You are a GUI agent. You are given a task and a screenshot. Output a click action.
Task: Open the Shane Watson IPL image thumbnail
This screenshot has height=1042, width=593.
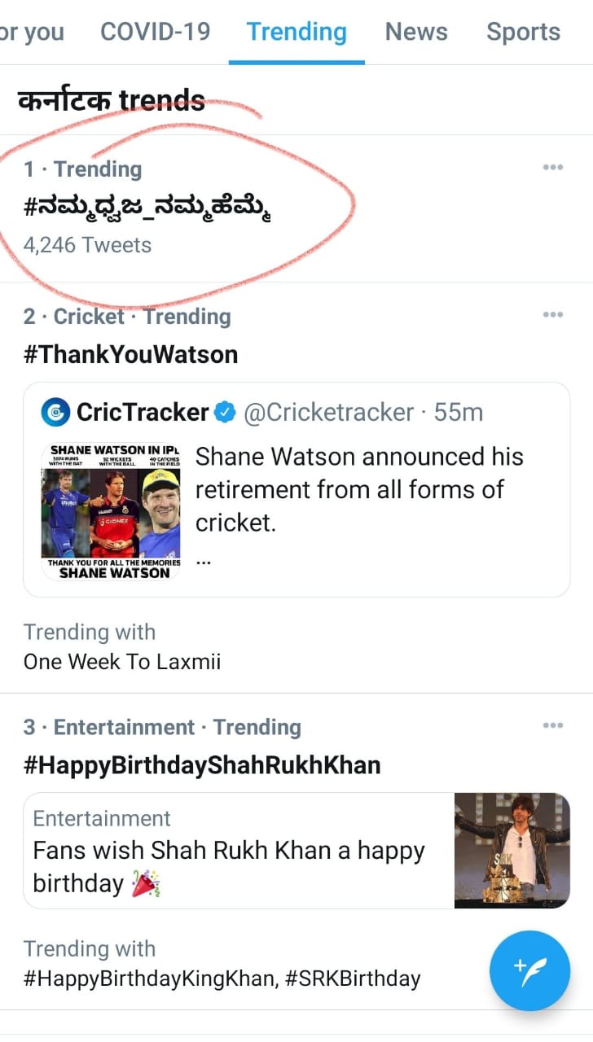pyautogui.click(x=111, y=511)
